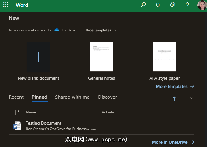
Task: Switch to the Recent tab
Action: pos(16,97)
